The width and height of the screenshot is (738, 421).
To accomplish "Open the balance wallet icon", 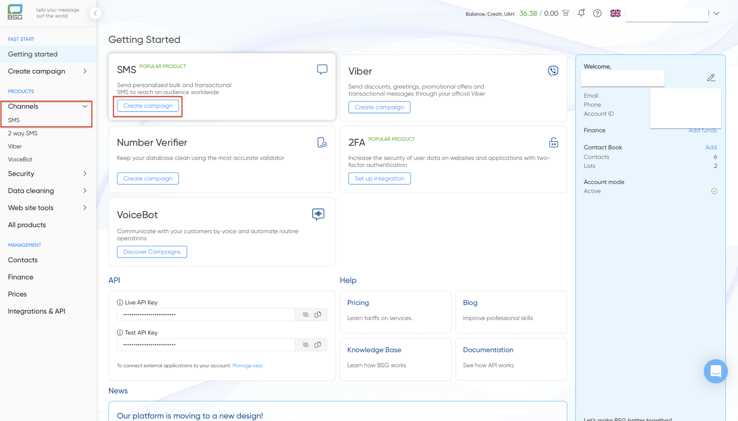I will pyautogui.click(x=565, y=13).
